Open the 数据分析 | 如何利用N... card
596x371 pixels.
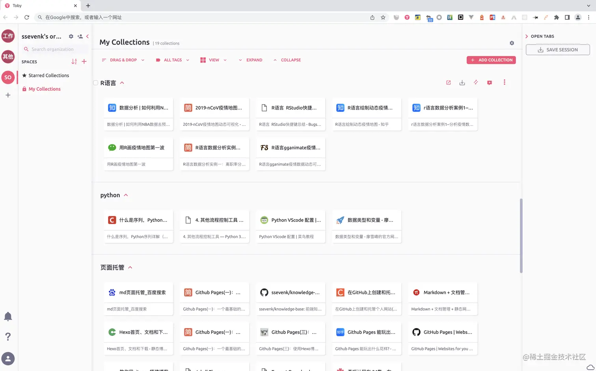(x=138, y=114)
